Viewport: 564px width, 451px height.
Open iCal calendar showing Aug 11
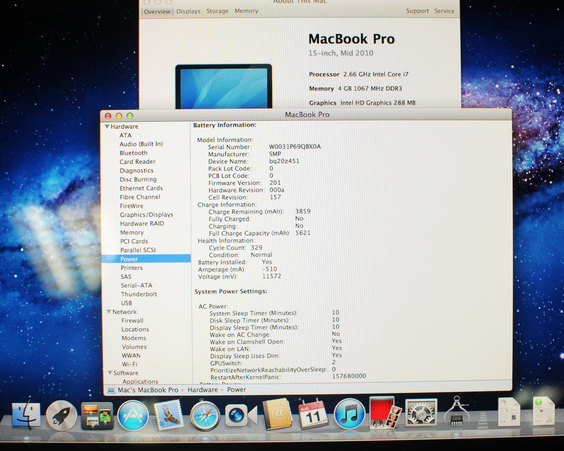313,414
